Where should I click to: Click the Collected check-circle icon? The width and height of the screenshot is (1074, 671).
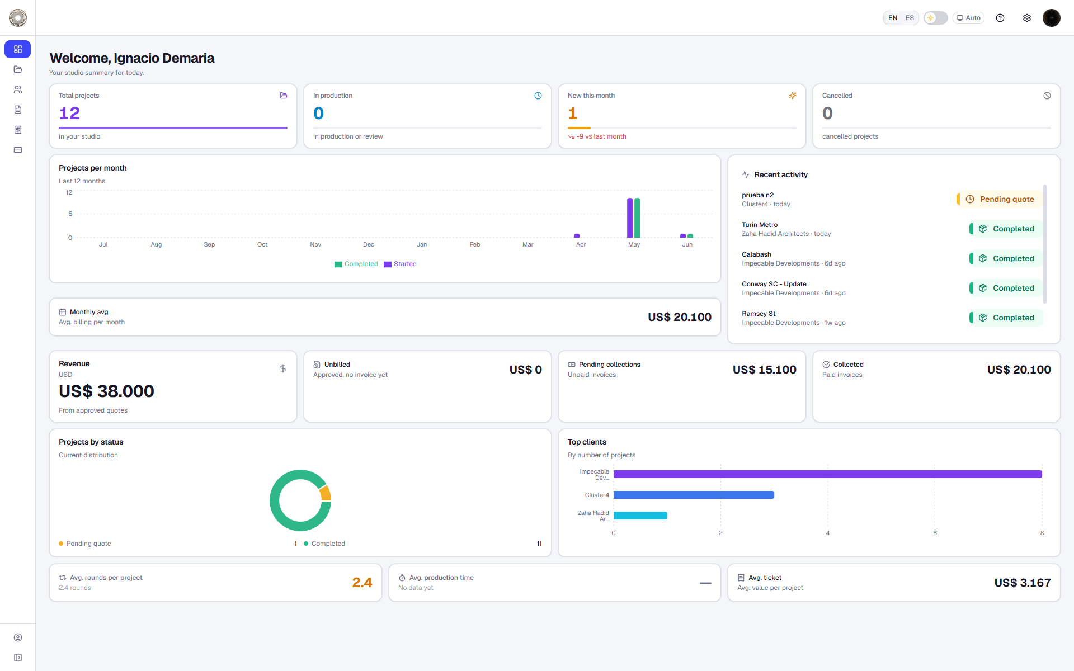pyautogui.click(x=826, y=365)
